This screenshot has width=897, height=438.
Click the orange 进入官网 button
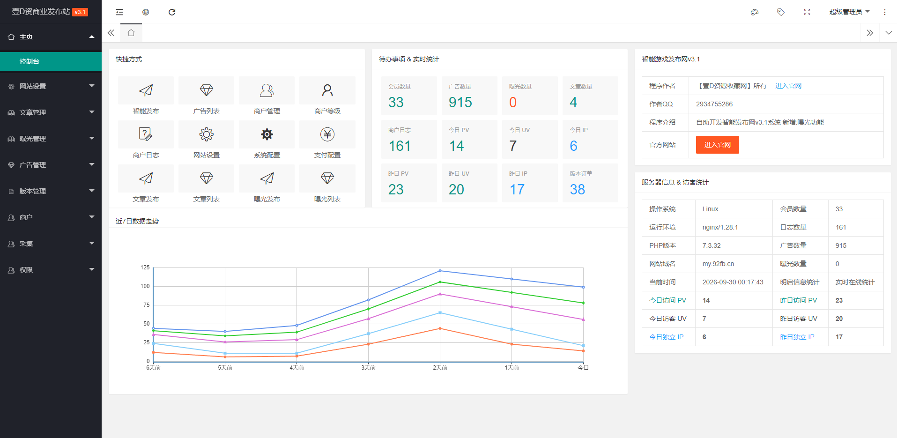tap(717, 145)
